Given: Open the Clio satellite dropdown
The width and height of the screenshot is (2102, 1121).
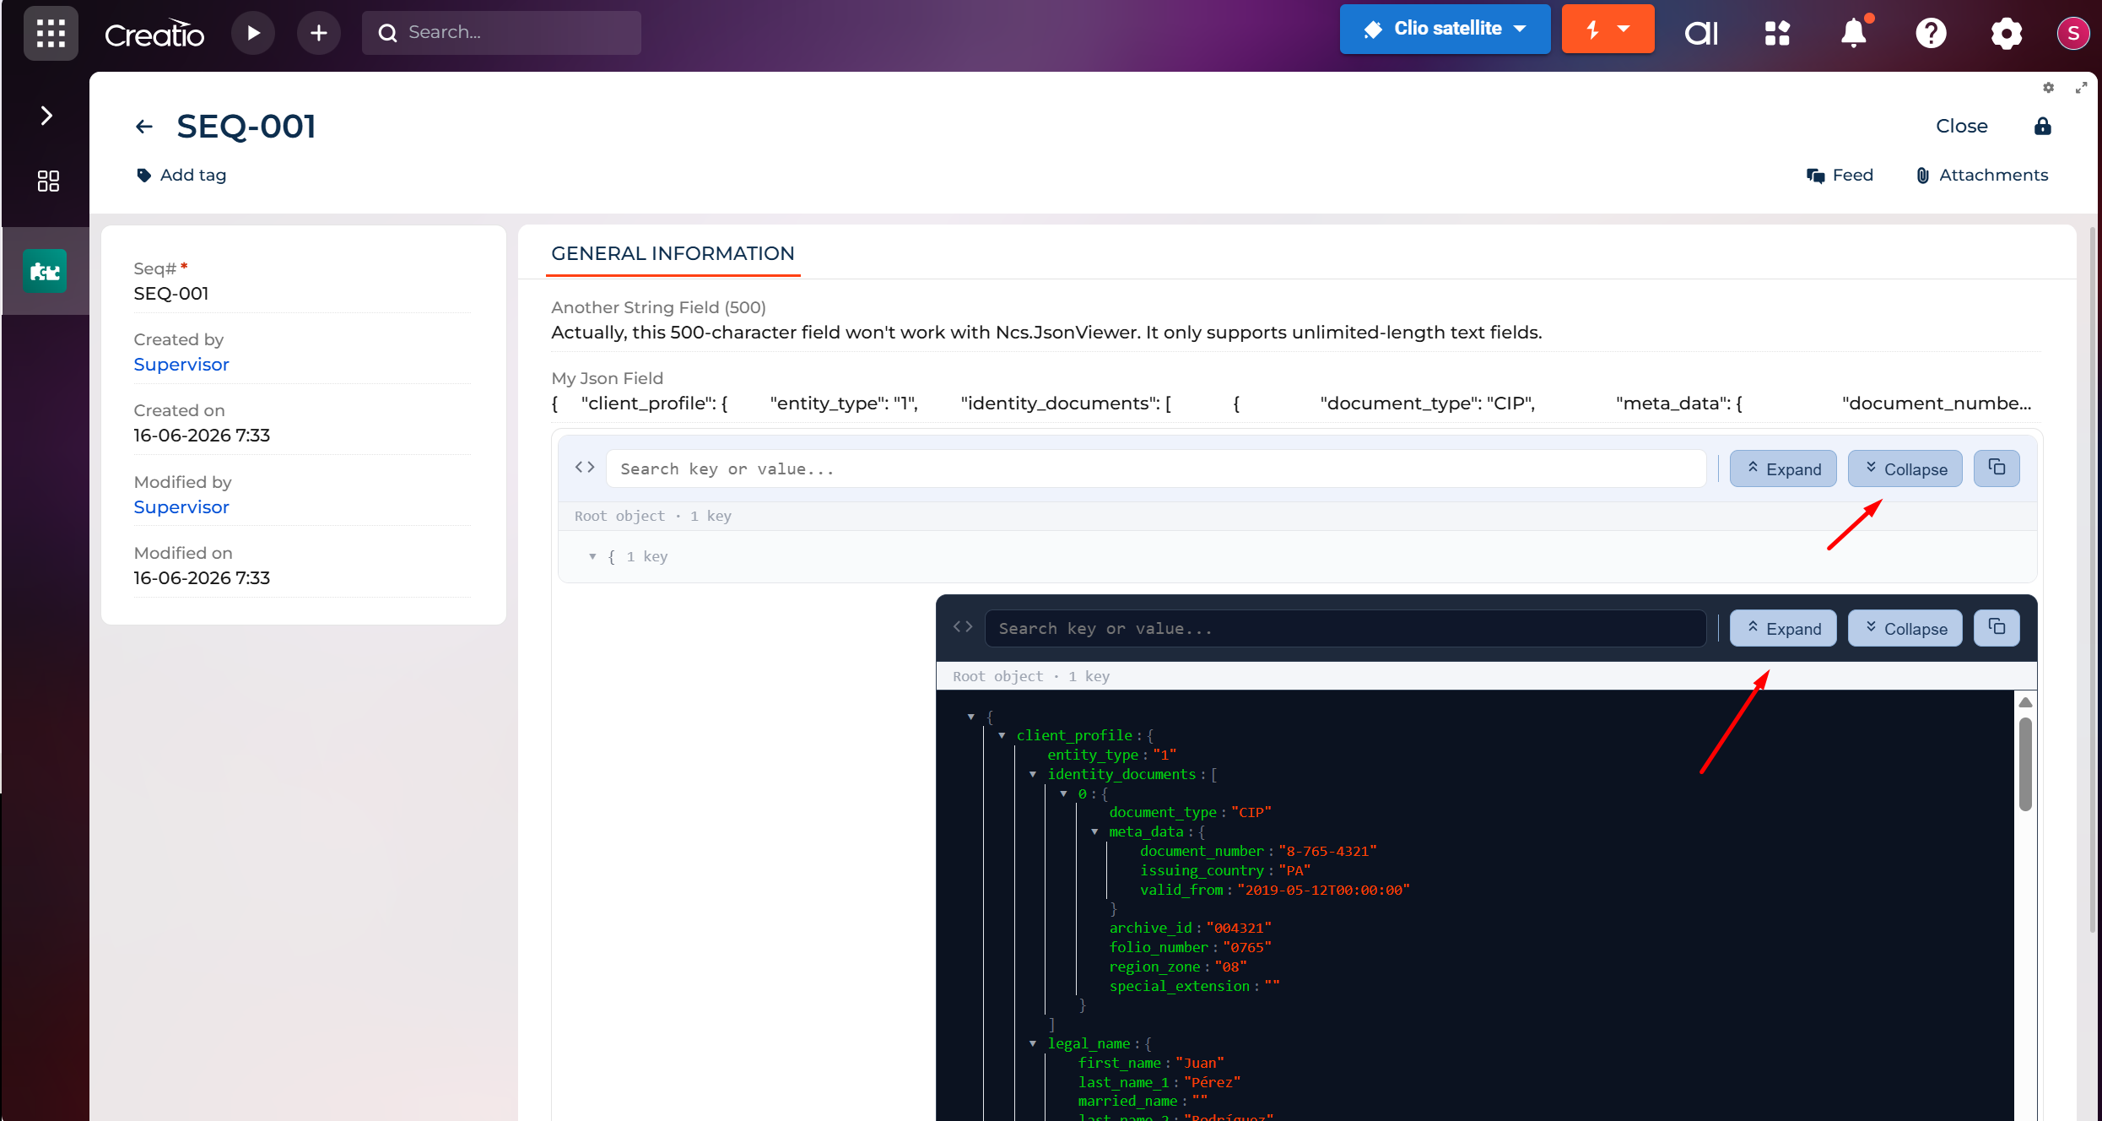Looking at the screenshot, I should click(1445, 29).
